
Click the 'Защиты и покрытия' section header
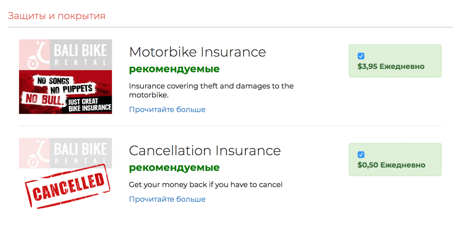pyautogui.click(x=56, y=16)
